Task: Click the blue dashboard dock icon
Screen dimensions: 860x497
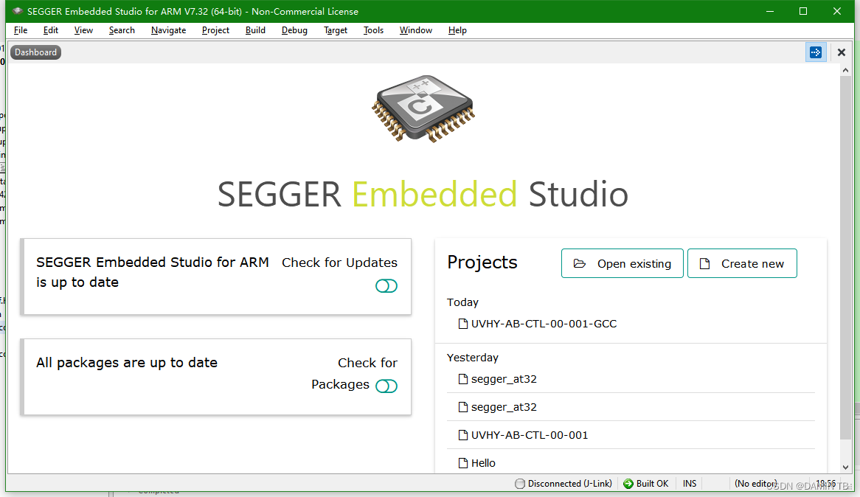Action: tap(816, 52)
